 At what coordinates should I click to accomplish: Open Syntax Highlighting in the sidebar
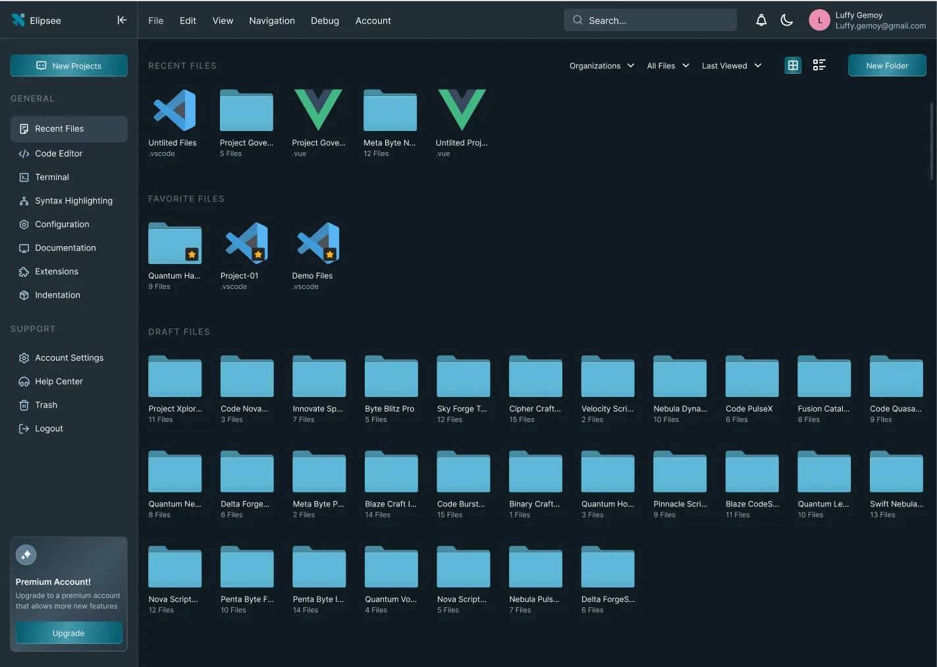pos(73,201)
